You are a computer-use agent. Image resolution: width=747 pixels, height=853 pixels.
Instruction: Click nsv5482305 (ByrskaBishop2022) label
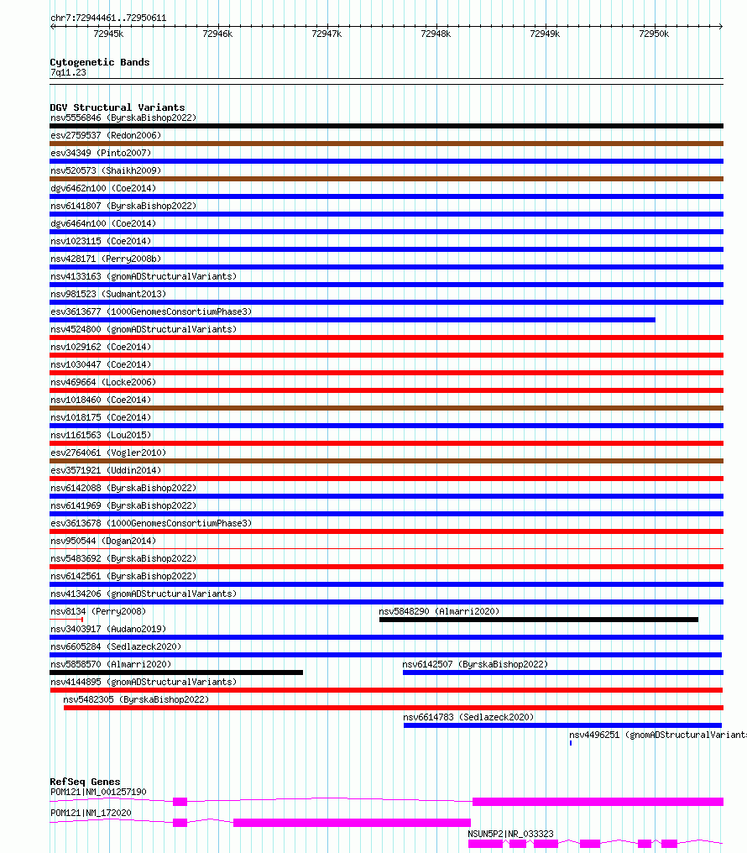[137, 699]
